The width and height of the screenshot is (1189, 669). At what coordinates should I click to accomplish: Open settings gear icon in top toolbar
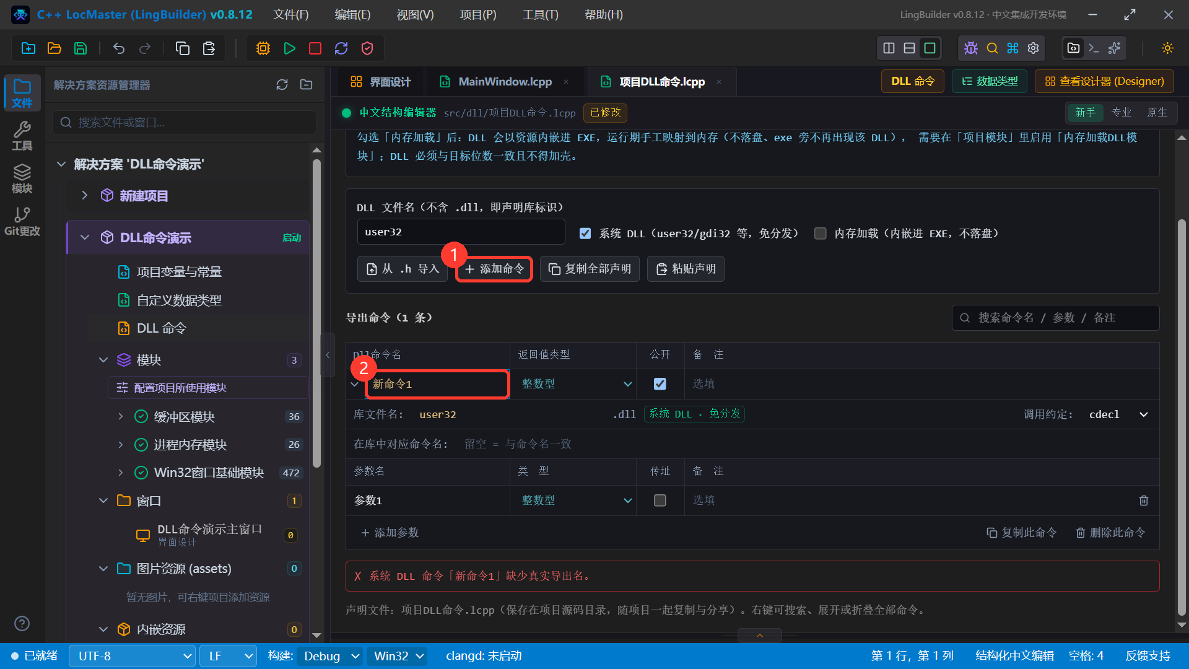1033,48
